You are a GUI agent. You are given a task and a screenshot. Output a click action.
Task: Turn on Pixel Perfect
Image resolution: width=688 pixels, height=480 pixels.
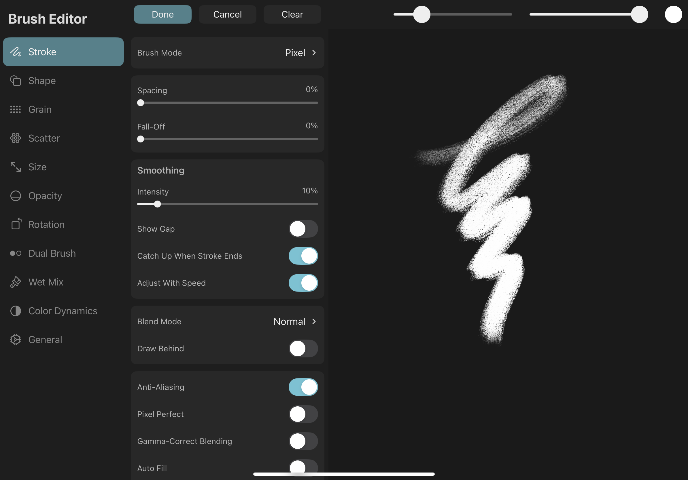coord(303,414)
